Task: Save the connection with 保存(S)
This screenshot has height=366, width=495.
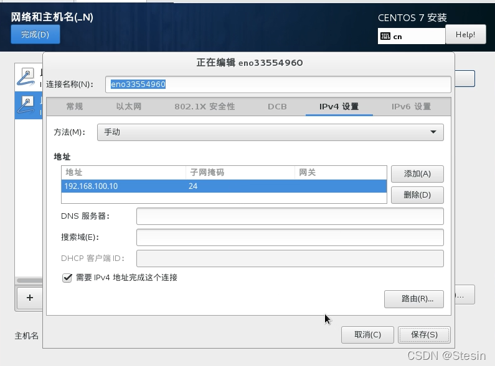Action: coord(424,335)
